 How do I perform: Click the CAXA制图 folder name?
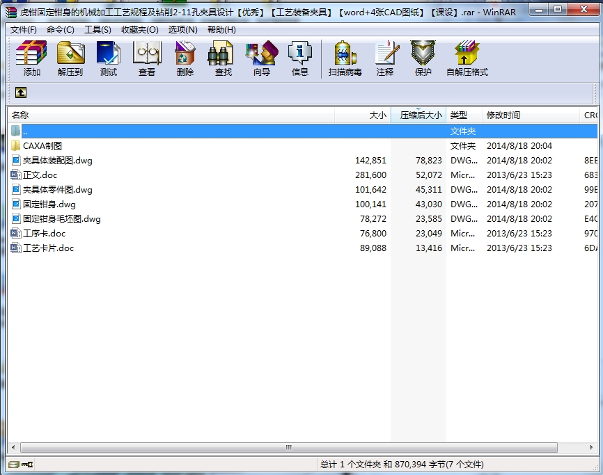click(42, 145)
